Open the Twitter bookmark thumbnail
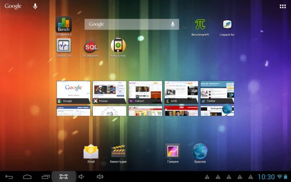 click(217, 92)
